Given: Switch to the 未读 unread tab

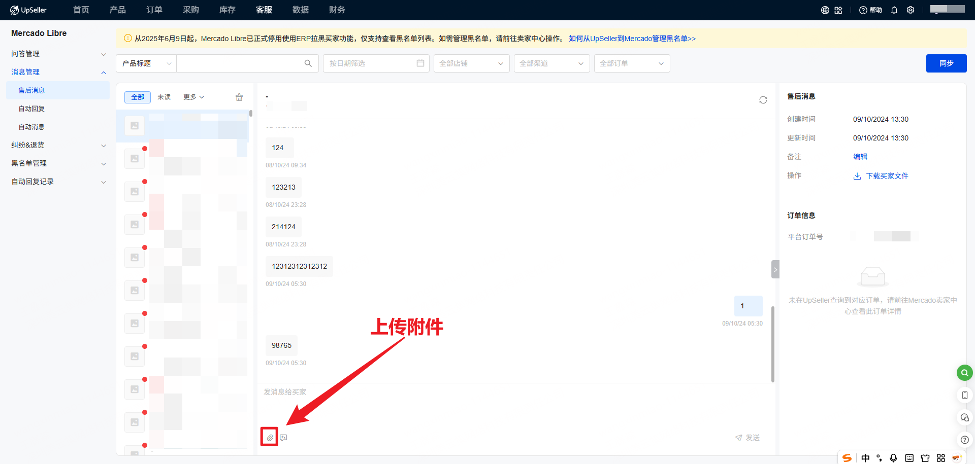Looking at the screenshot, I should click(x=164, y=97).
